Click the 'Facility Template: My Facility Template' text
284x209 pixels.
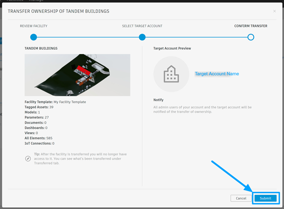(55, 102)
